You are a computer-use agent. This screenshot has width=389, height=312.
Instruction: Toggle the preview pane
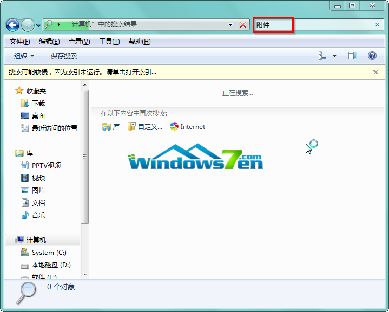click(x=353, y=56)
